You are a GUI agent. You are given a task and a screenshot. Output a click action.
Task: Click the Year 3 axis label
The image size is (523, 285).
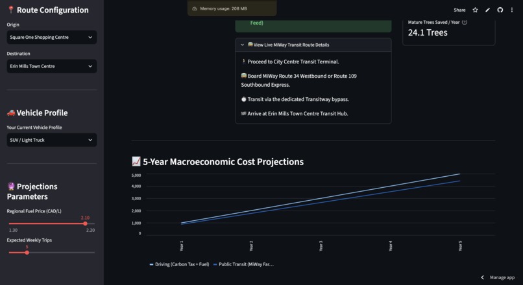click(x=321, y=246)
